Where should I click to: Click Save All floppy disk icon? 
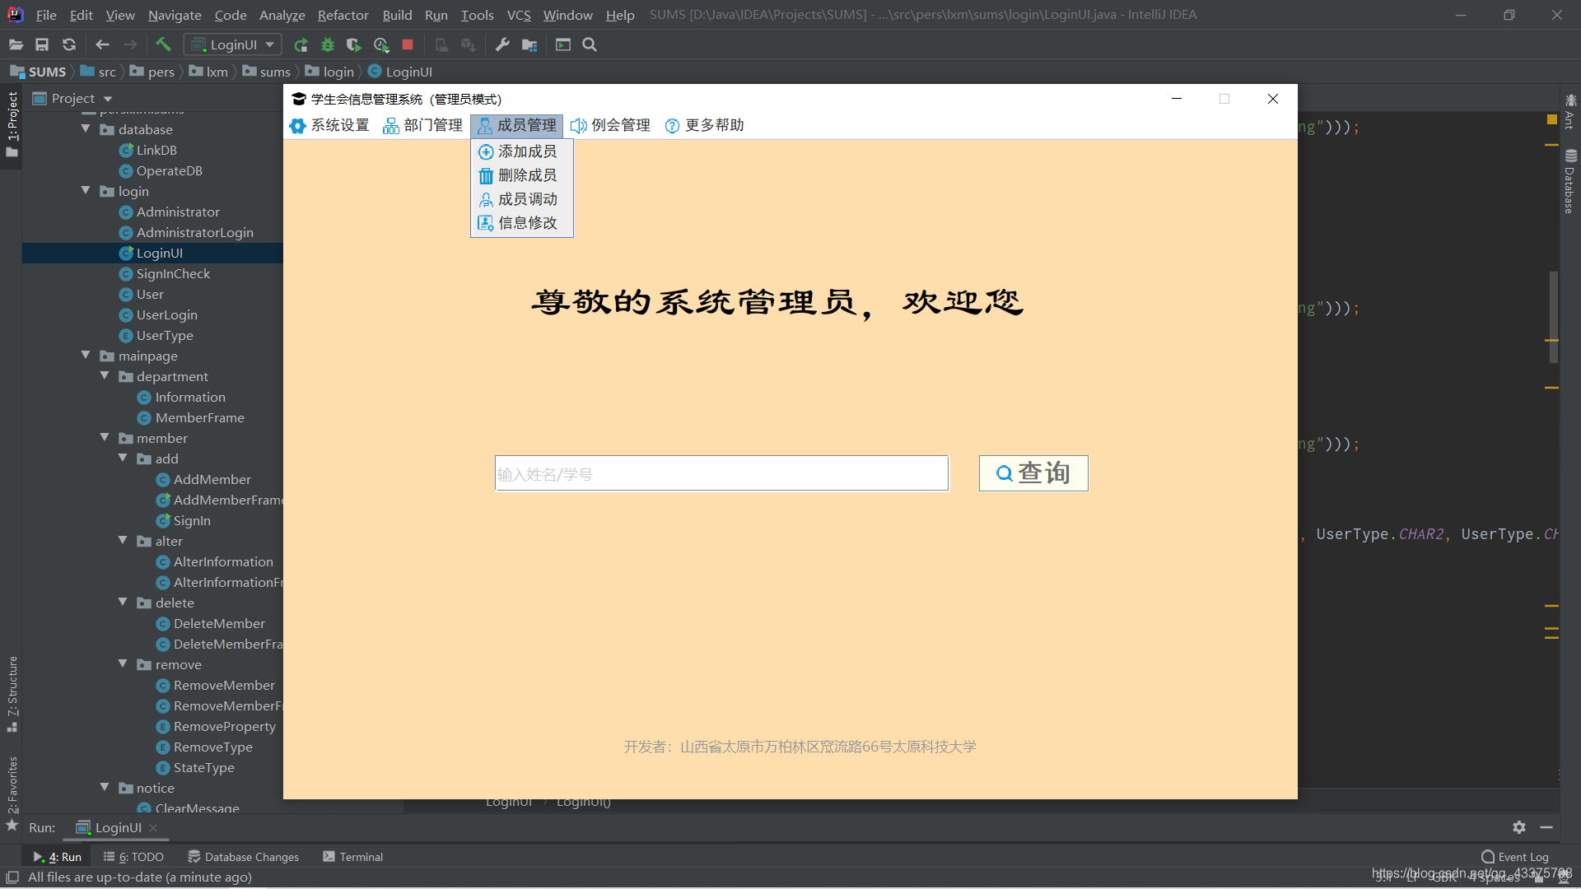(42, 44)
